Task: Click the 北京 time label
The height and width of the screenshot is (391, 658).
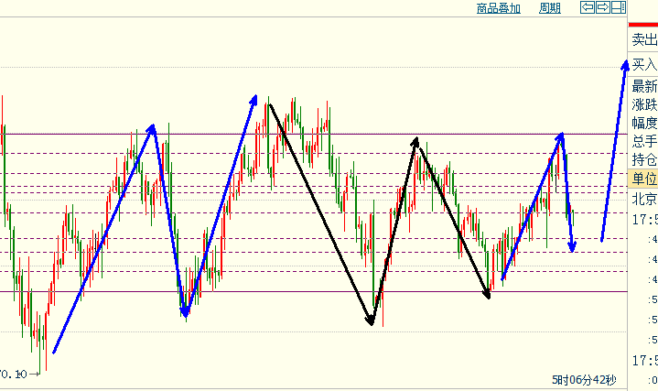Action: click(x=644, y=199)
